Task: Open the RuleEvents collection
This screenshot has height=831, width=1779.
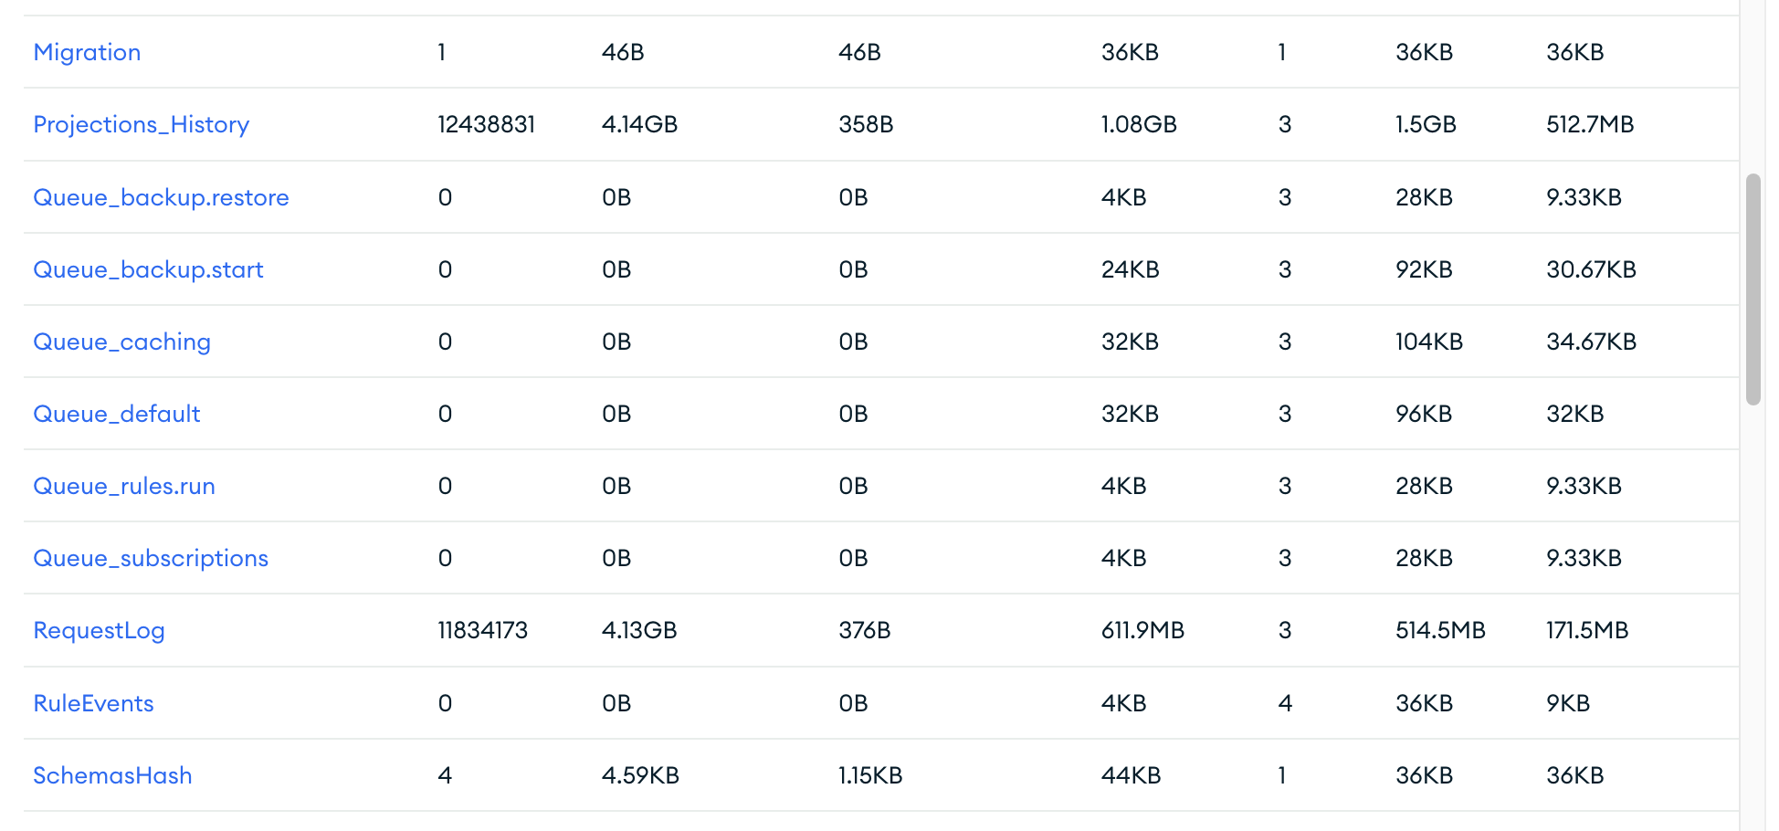Action: point(93,703)
